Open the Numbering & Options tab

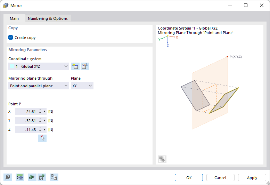tap(48, 18)
